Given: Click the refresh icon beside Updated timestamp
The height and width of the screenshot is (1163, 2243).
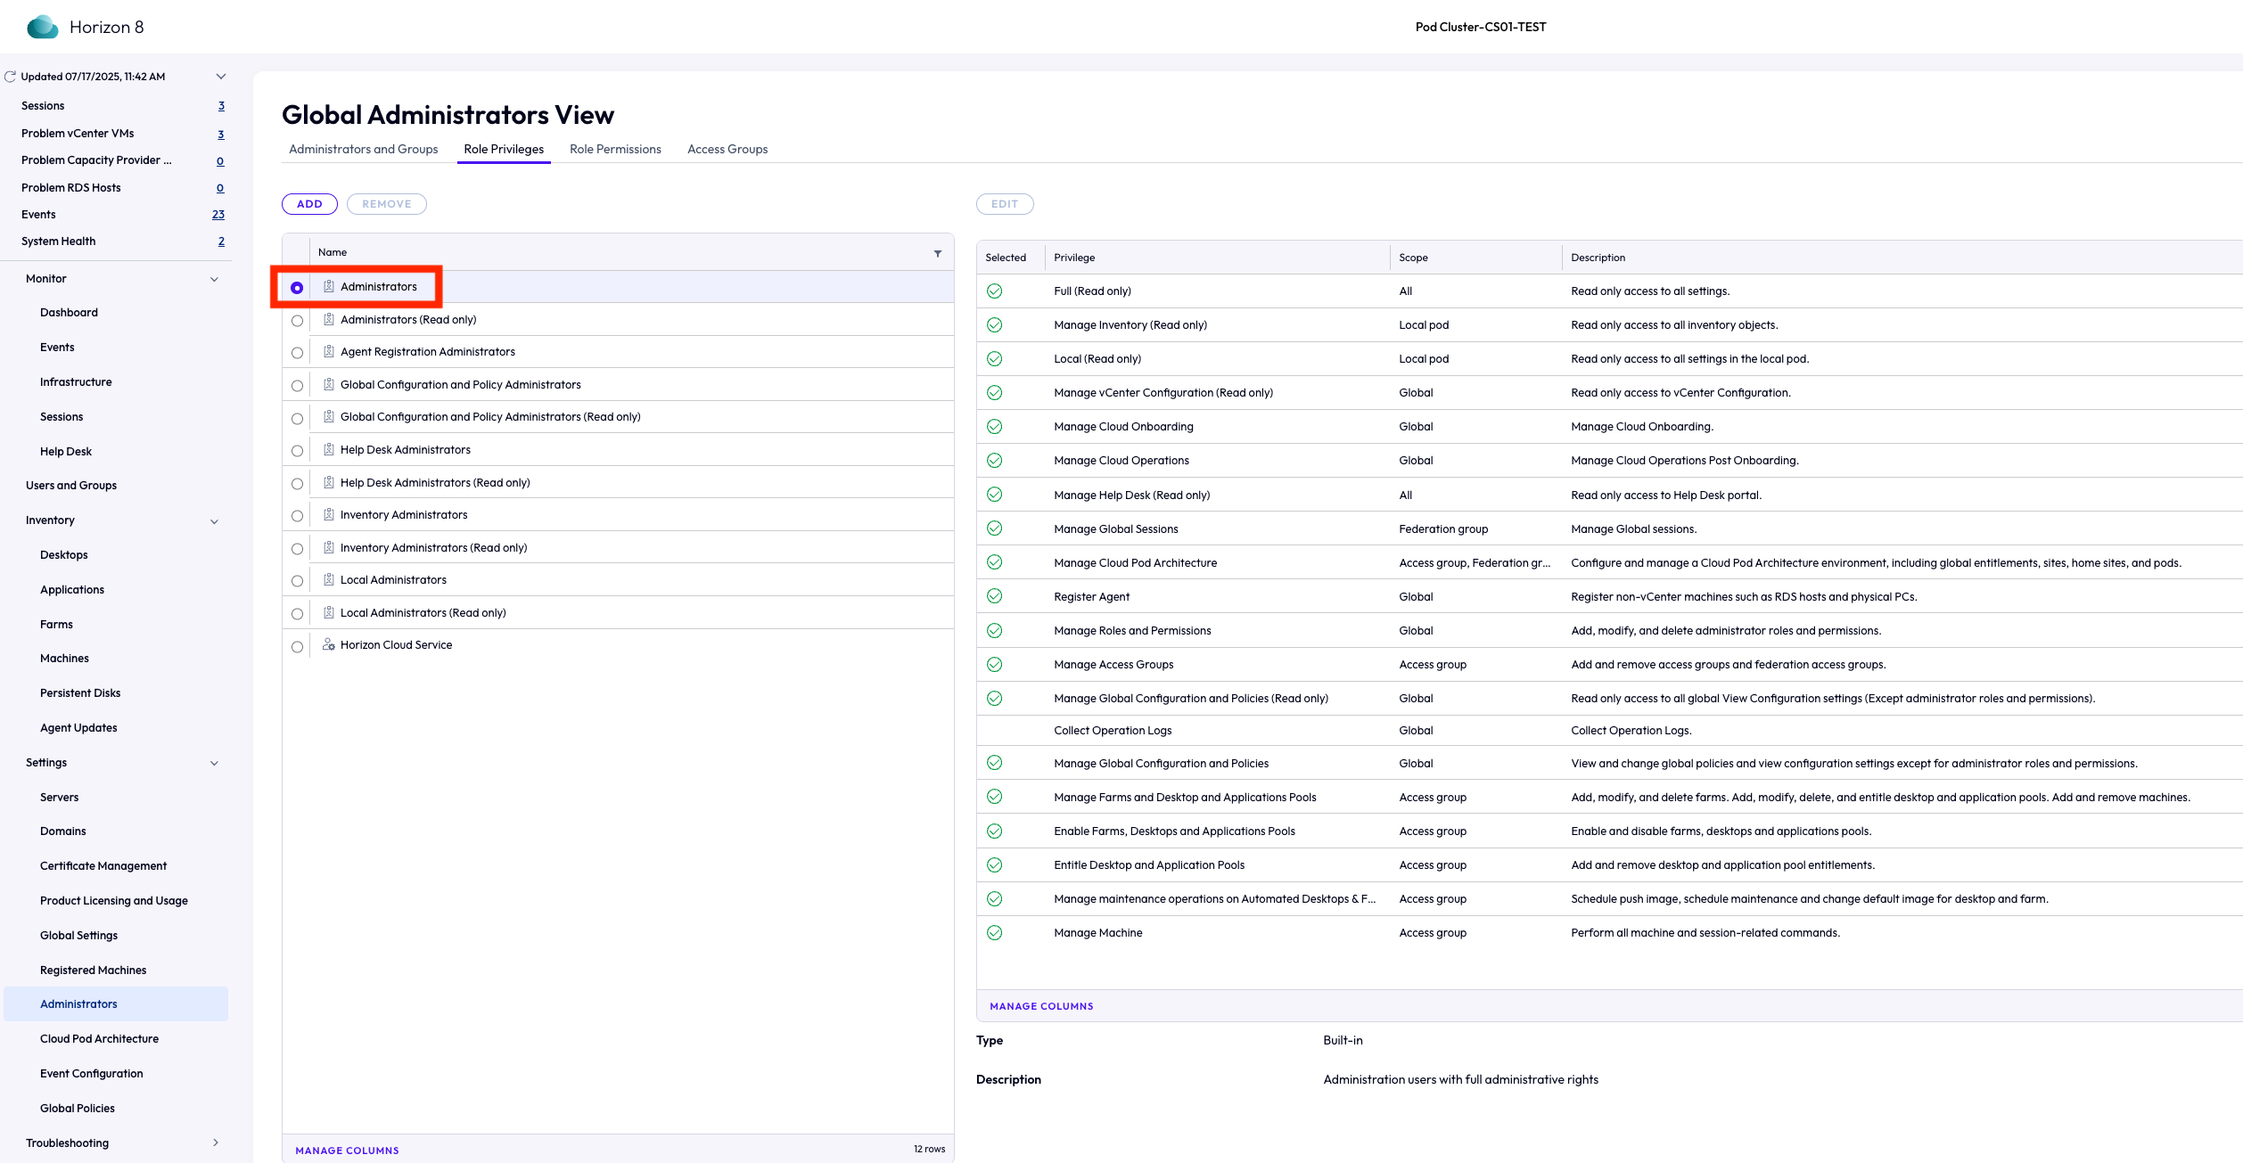Looking at the screenshot, I should 10,77.
